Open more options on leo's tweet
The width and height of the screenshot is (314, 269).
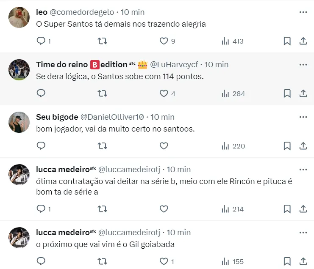coord(303,12)
